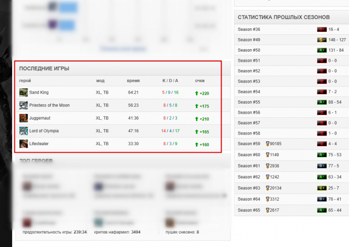Click the A- rank badge for Season #60
This screenshot has width=349, height=247.
pyautogui.click(x=321, y=155)
